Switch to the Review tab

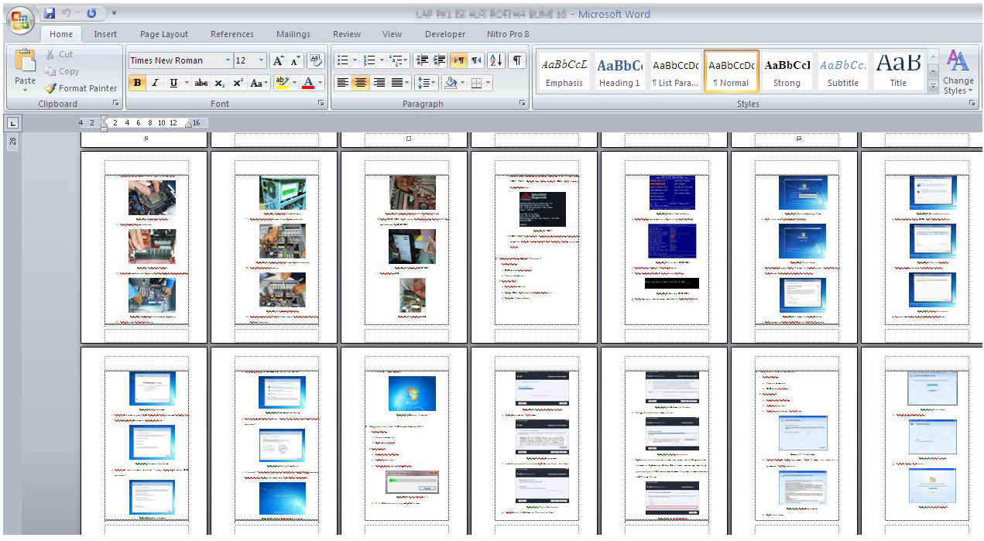347,34
